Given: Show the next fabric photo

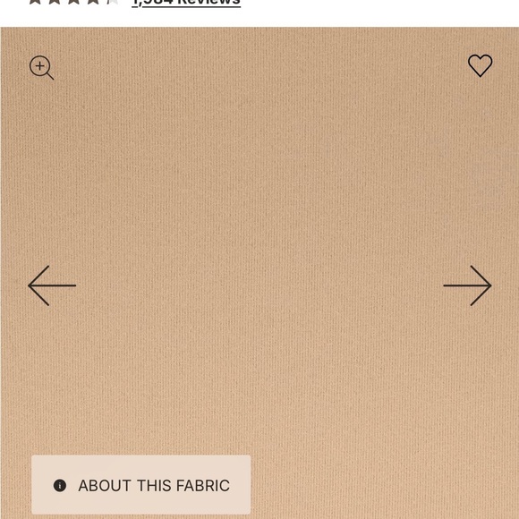Looking at the screenshot, I should click(x=467, y=285).
